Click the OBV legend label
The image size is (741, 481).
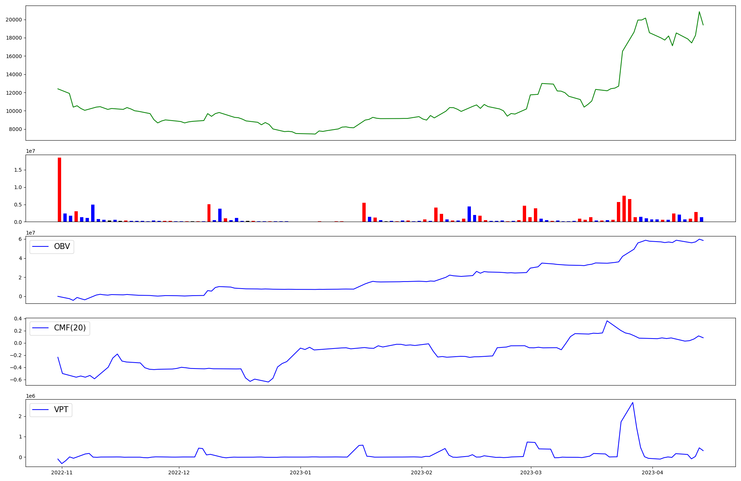click(62, 247)
